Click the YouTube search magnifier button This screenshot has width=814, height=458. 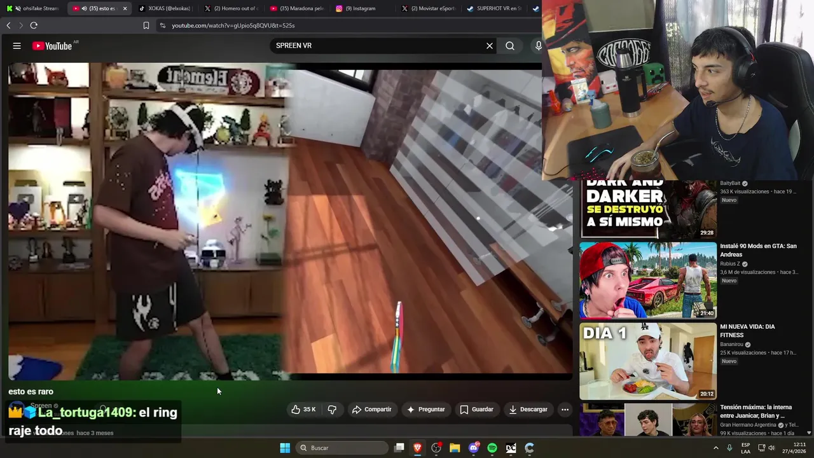click(510, 46)
